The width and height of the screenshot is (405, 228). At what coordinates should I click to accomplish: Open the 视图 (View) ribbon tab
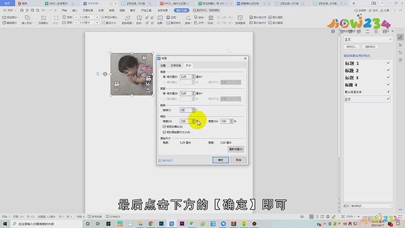coord(122,10)
